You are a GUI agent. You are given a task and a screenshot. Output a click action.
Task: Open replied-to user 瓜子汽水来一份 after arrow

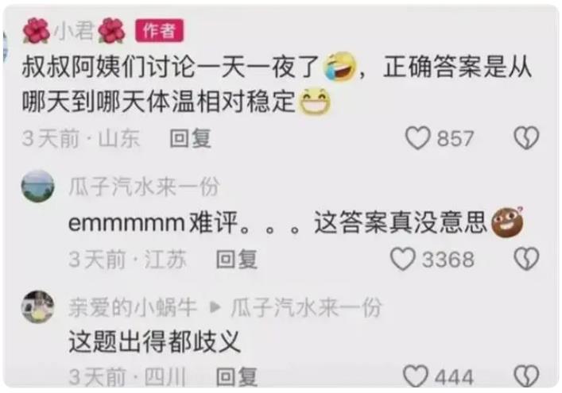point(307,307)
